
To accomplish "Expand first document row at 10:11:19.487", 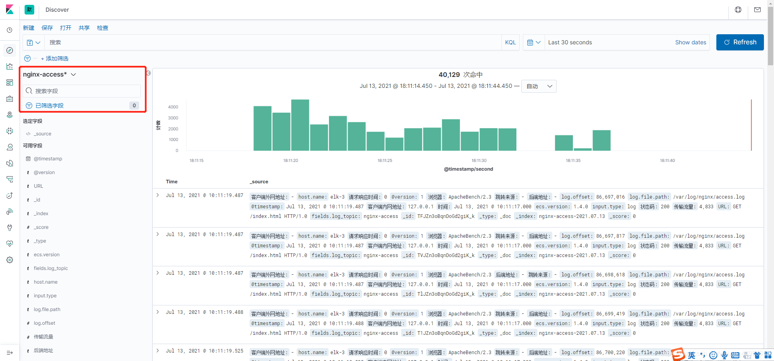I will pos(158,195).
